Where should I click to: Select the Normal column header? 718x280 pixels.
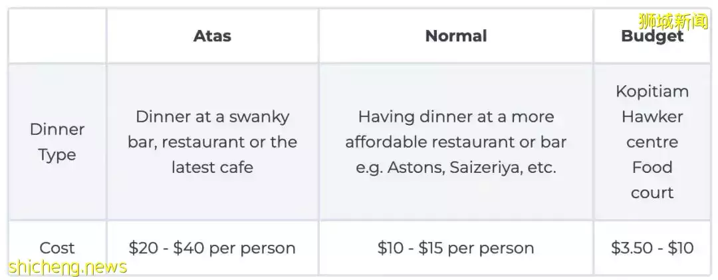pos(455,36)
